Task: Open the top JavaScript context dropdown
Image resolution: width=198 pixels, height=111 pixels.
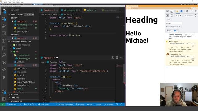Action: click(x=179, y=15)
